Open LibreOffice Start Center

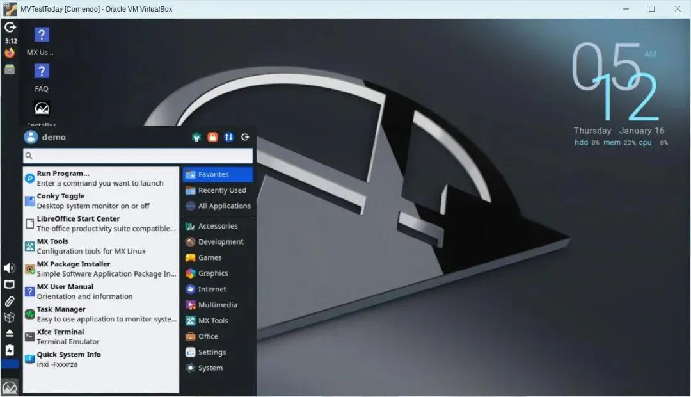pos(101,223)
